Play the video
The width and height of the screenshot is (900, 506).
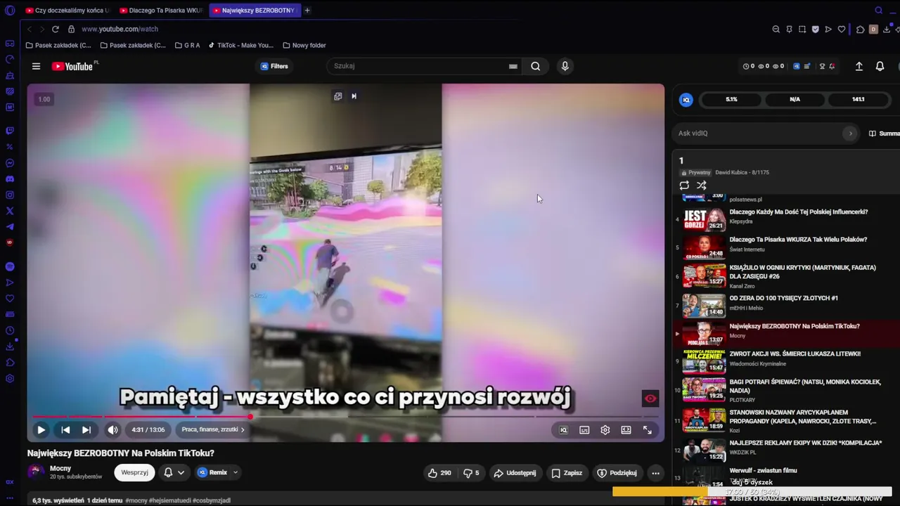coord(41,429)
